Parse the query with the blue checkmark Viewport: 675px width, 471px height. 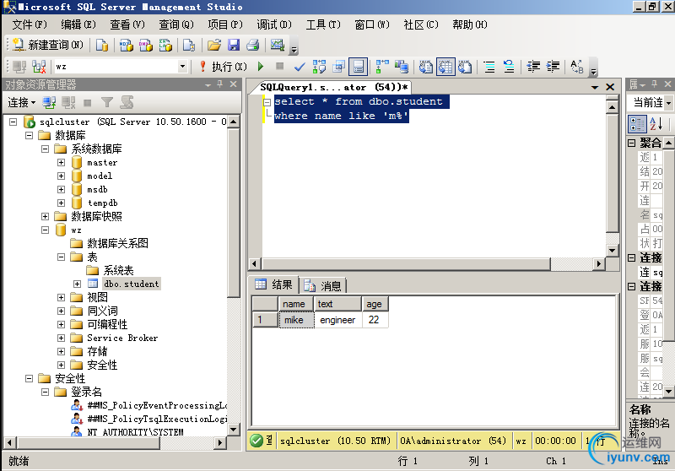click(x=300, y=67)
